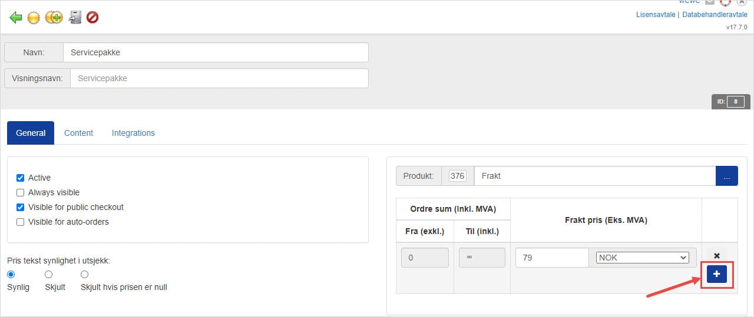Remove price row with the x icon

pos(717,256)
